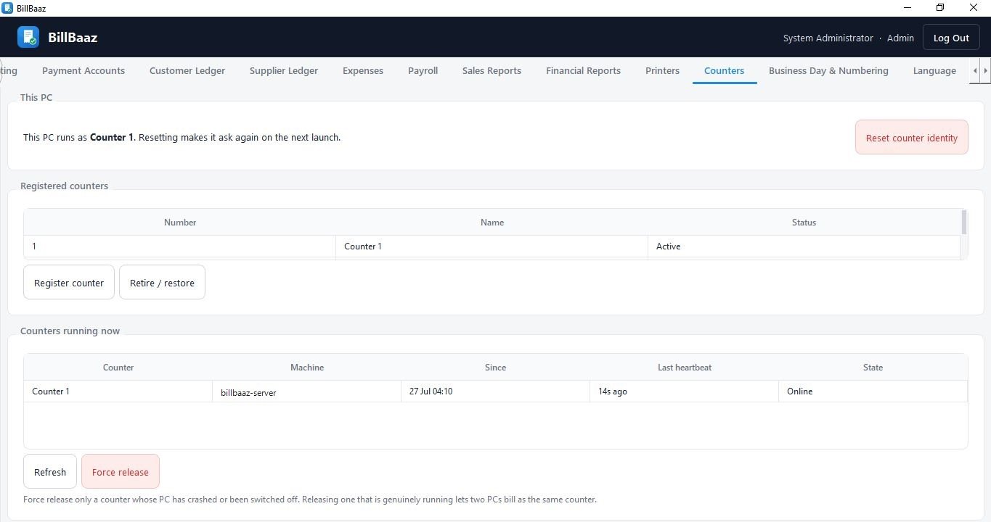991x522 pixels.
Task: Select the '14s ago' heartbeat cell
Action: [684, 391]
